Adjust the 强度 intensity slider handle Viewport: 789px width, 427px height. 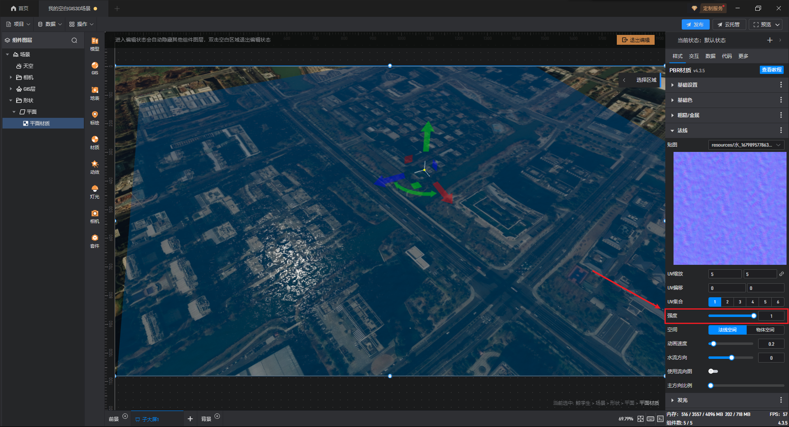[x=754, y=316]
